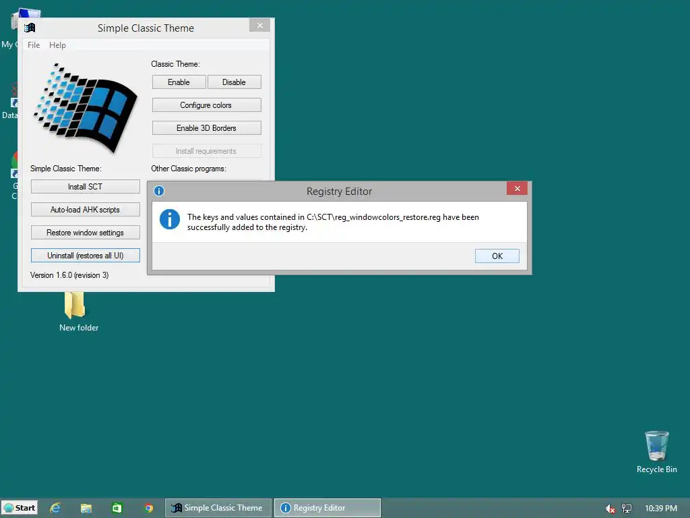Click the 10:39 PM clock
Viewport: 690px width, 518px height.
661,509
